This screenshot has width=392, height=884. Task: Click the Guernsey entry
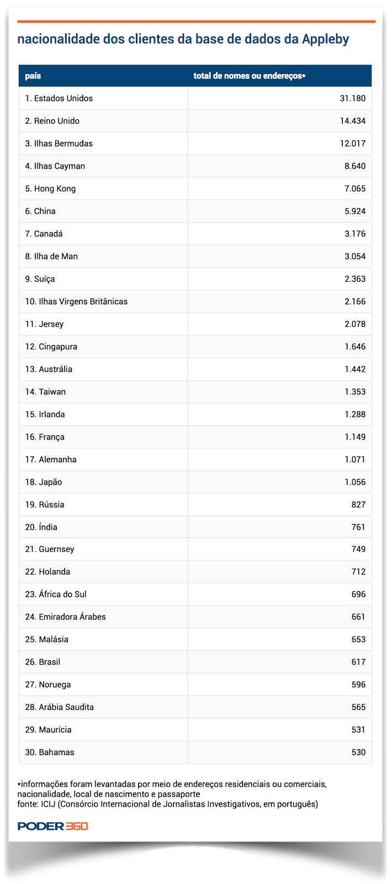tap(50, 549)
